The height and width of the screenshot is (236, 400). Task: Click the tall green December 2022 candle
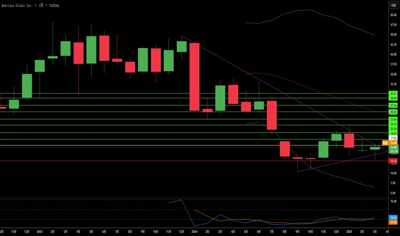point(27,86)
